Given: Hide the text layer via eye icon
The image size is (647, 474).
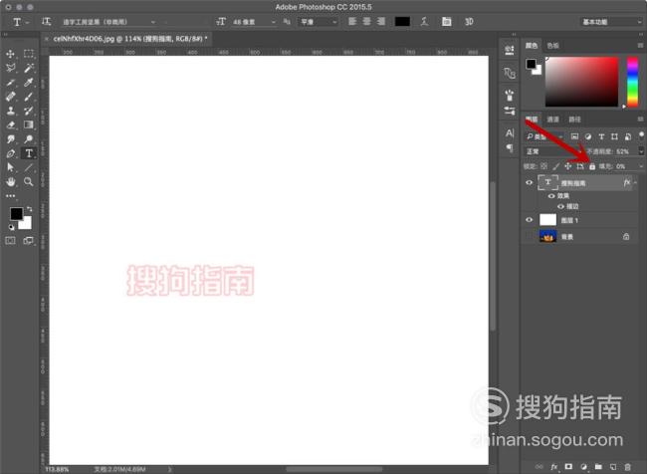Looking at the screenshot, I should tap(529, 182).
